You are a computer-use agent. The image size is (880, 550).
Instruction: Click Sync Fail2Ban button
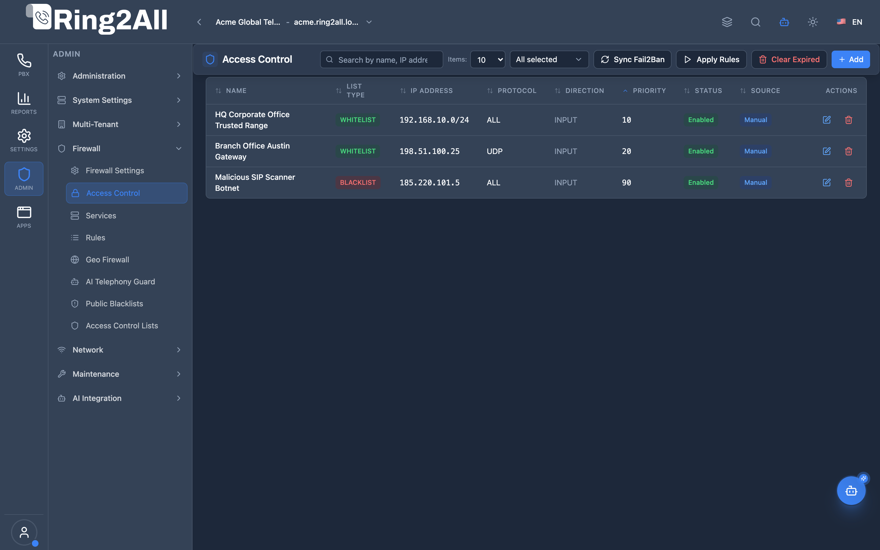(632, 59)
